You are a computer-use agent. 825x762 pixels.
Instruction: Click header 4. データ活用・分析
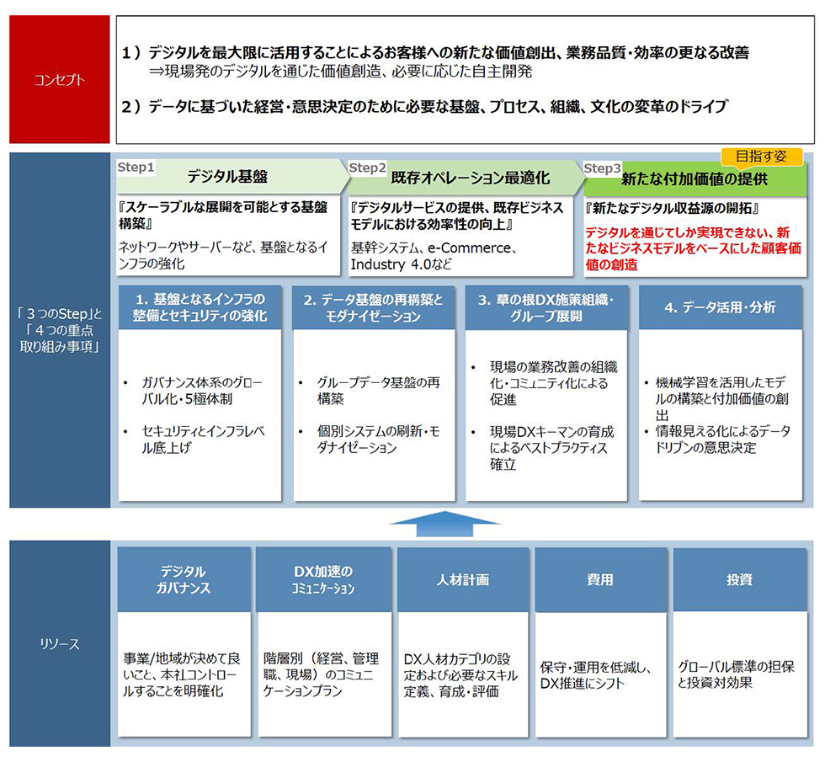721,307
